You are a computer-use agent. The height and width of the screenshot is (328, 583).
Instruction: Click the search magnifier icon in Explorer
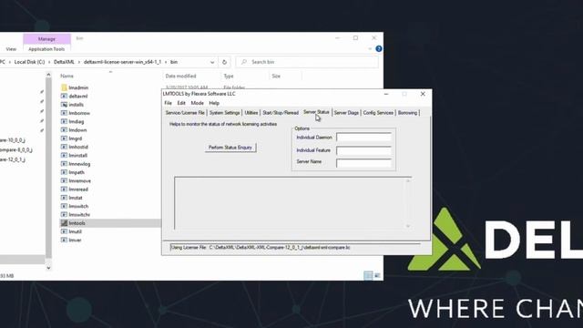(x=244, y=62)
